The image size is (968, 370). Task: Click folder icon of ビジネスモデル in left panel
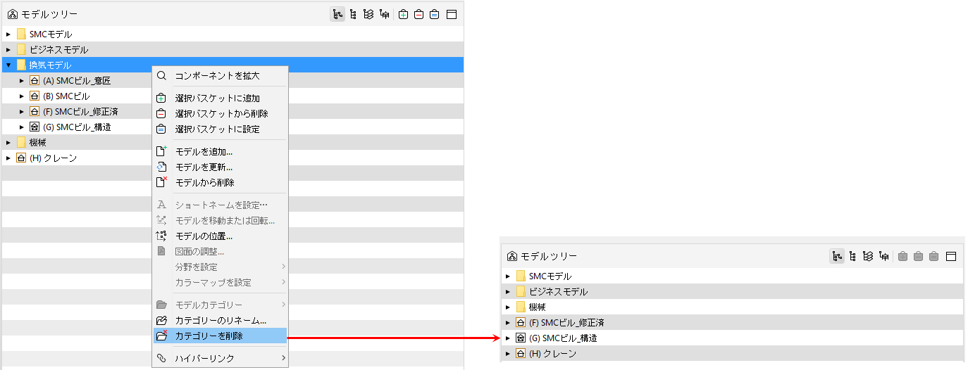[x=21, y=49]
